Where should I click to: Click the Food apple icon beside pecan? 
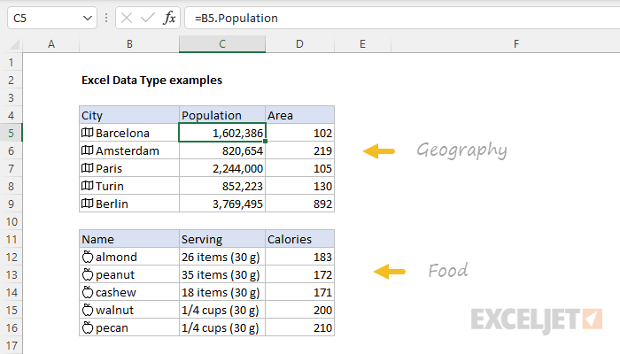click(88, 327)
